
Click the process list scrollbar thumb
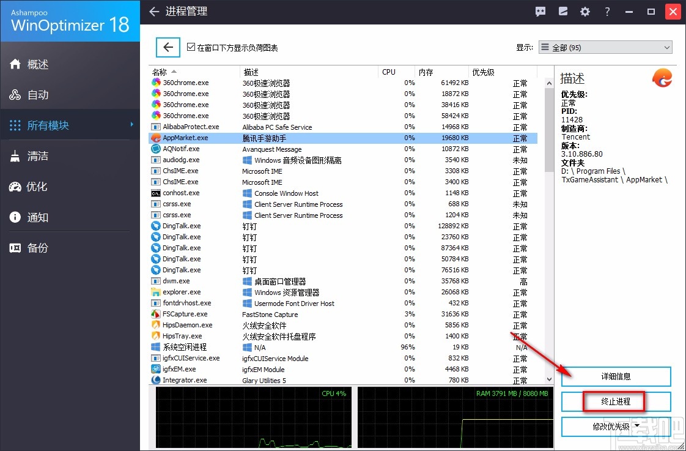coord(549,130)
